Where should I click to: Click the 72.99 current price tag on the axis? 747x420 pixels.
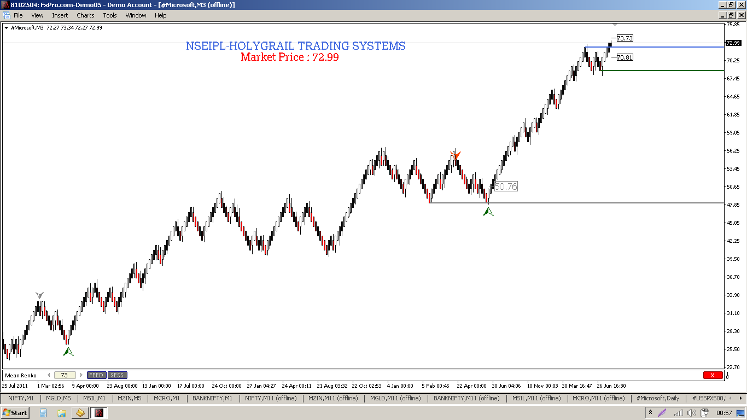coord(733,43)
